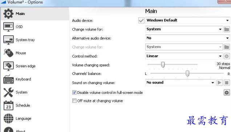Uncheck Disable volume control in full-screen mode
Screen dimensions: 231x132
tap(74, 92)
